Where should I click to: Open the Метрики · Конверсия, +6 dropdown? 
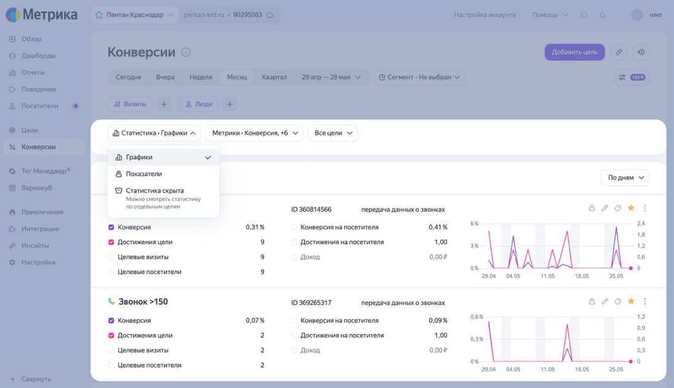[x=254, y=133]
